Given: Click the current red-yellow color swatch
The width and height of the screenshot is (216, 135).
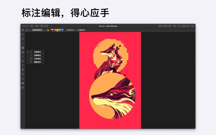Looking at the screenshot, I should coord(48,30).
